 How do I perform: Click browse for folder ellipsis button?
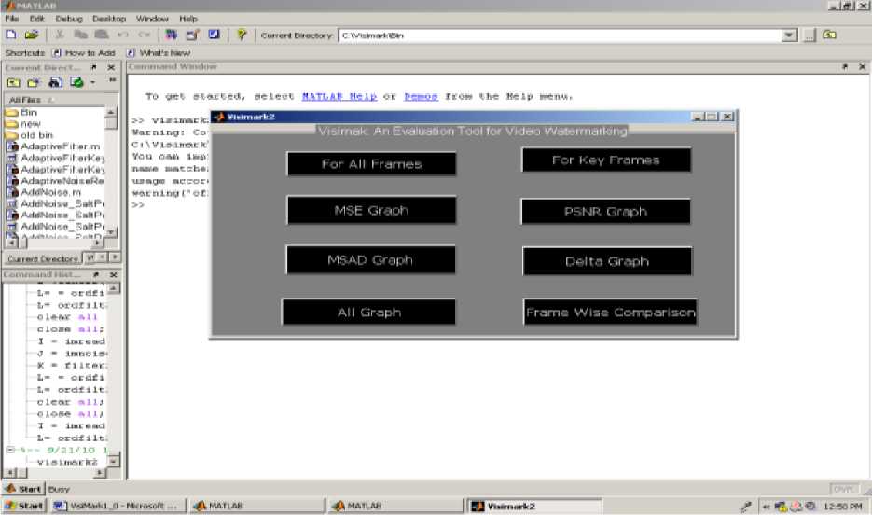click(809, 35)
